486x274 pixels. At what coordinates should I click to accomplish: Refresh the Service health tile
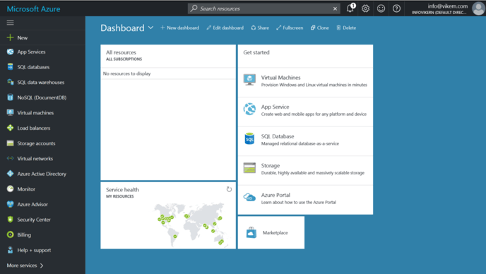(229, 189)
